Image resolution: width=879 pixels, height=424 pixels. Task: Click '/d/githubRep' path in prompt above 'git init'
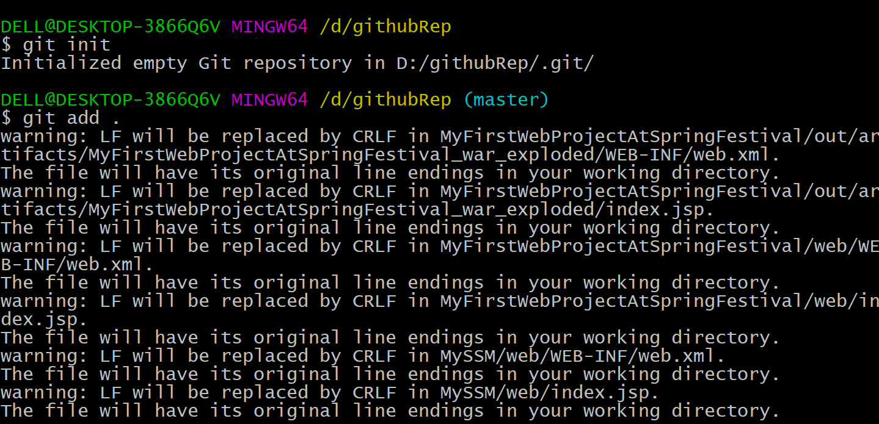click(385, 26)
